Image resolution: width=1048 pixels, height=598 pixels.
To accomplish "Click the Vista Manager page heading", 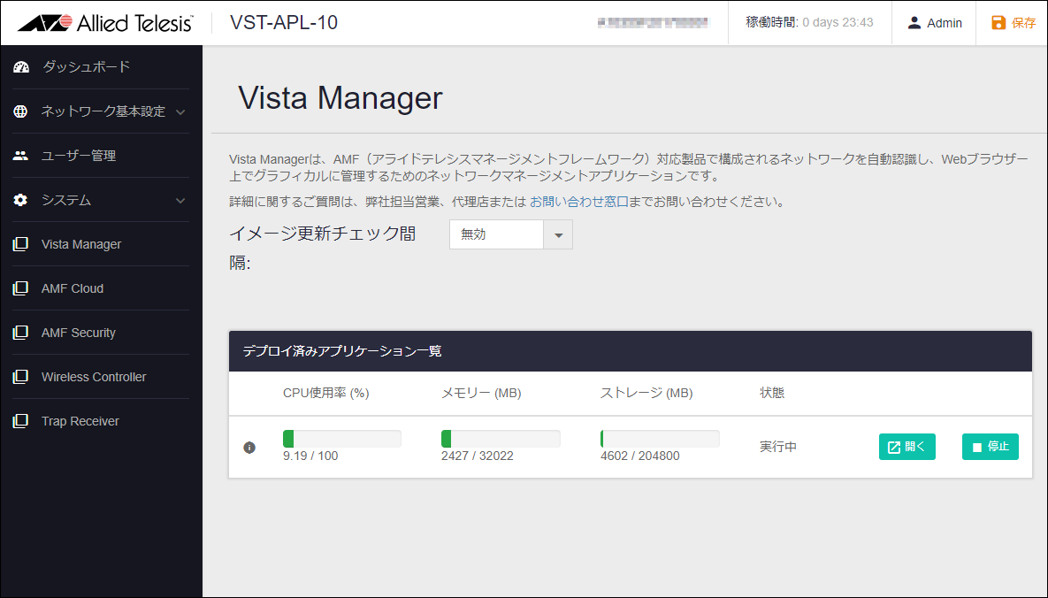I will (x=340, y=97).
